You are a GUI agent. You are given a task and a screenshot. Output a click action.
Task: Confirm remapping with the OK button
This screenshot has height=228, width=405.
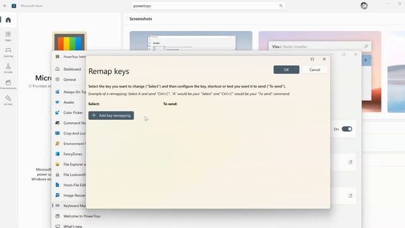point(286,70)
